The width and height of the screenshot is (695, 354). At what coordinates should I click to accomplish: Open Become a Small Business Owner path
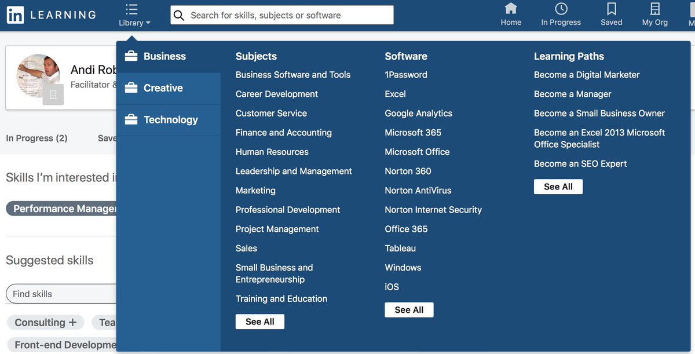(x=599, y=114)
